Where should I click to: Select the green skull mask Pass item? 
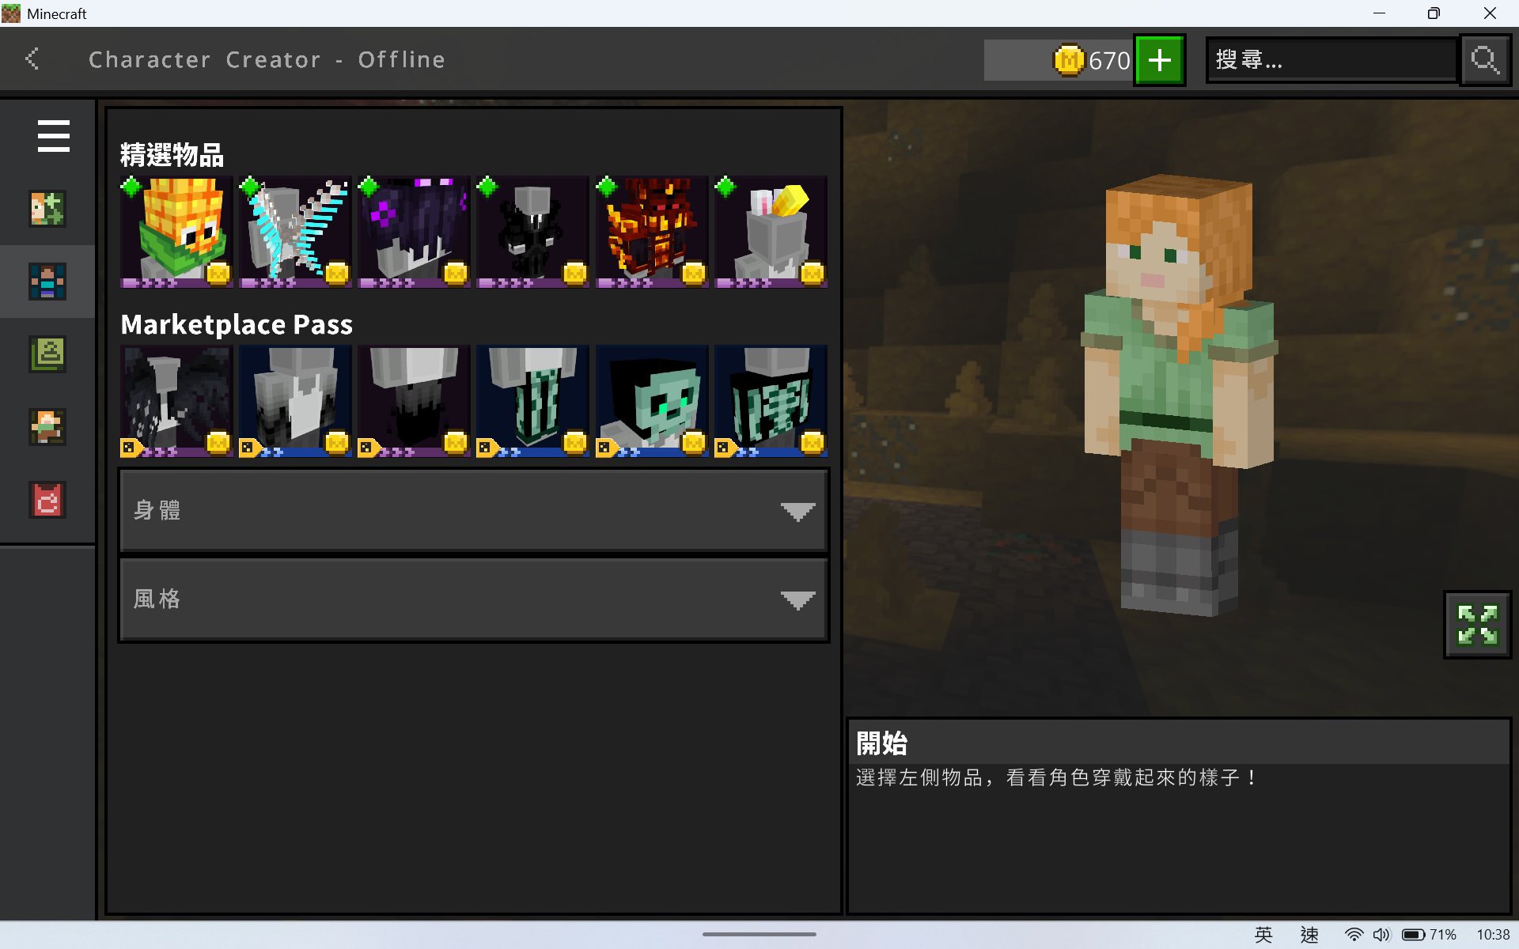coord(652,401)
